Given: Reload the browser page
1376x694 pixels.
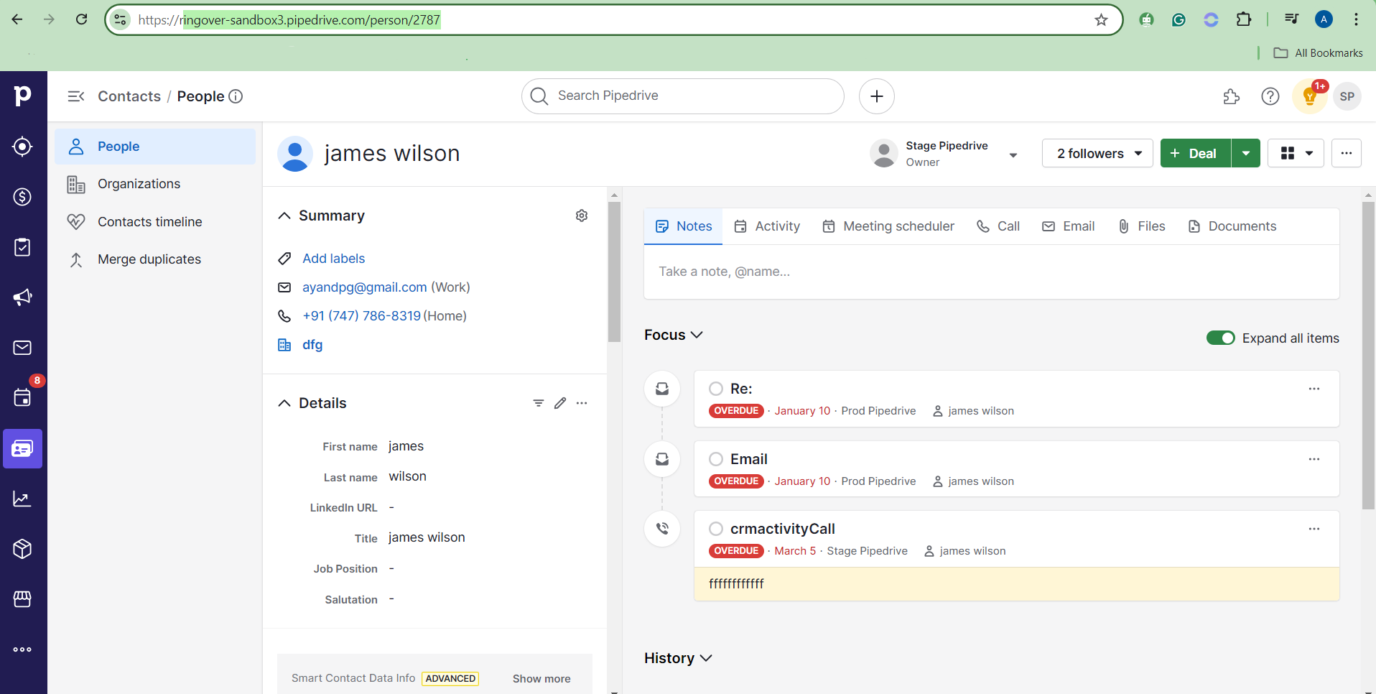Looking at the screenshot, I should pos(82,19).
